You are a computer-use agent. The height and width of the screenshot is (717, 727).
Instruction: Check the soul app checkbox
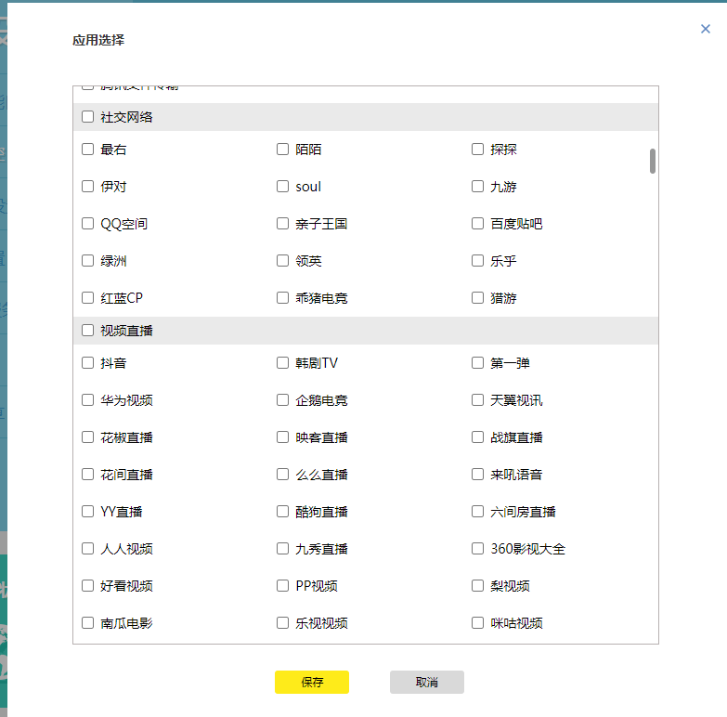(282, 186)
